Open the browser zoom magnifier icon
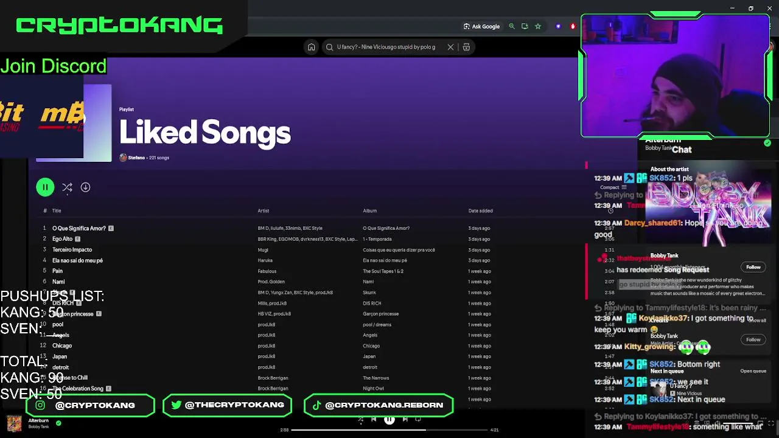 (x=512, y=26)
